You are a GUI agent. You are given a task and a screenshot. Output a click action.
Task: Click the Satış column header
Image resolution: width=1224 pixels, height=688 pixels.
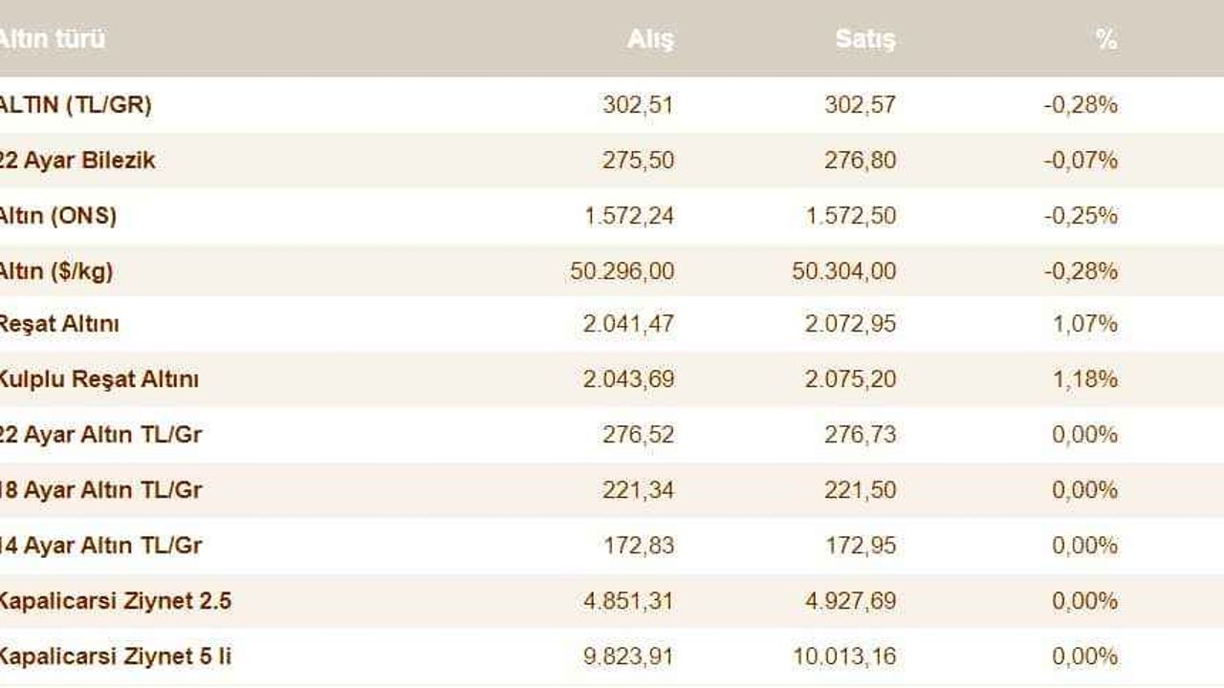865,39
